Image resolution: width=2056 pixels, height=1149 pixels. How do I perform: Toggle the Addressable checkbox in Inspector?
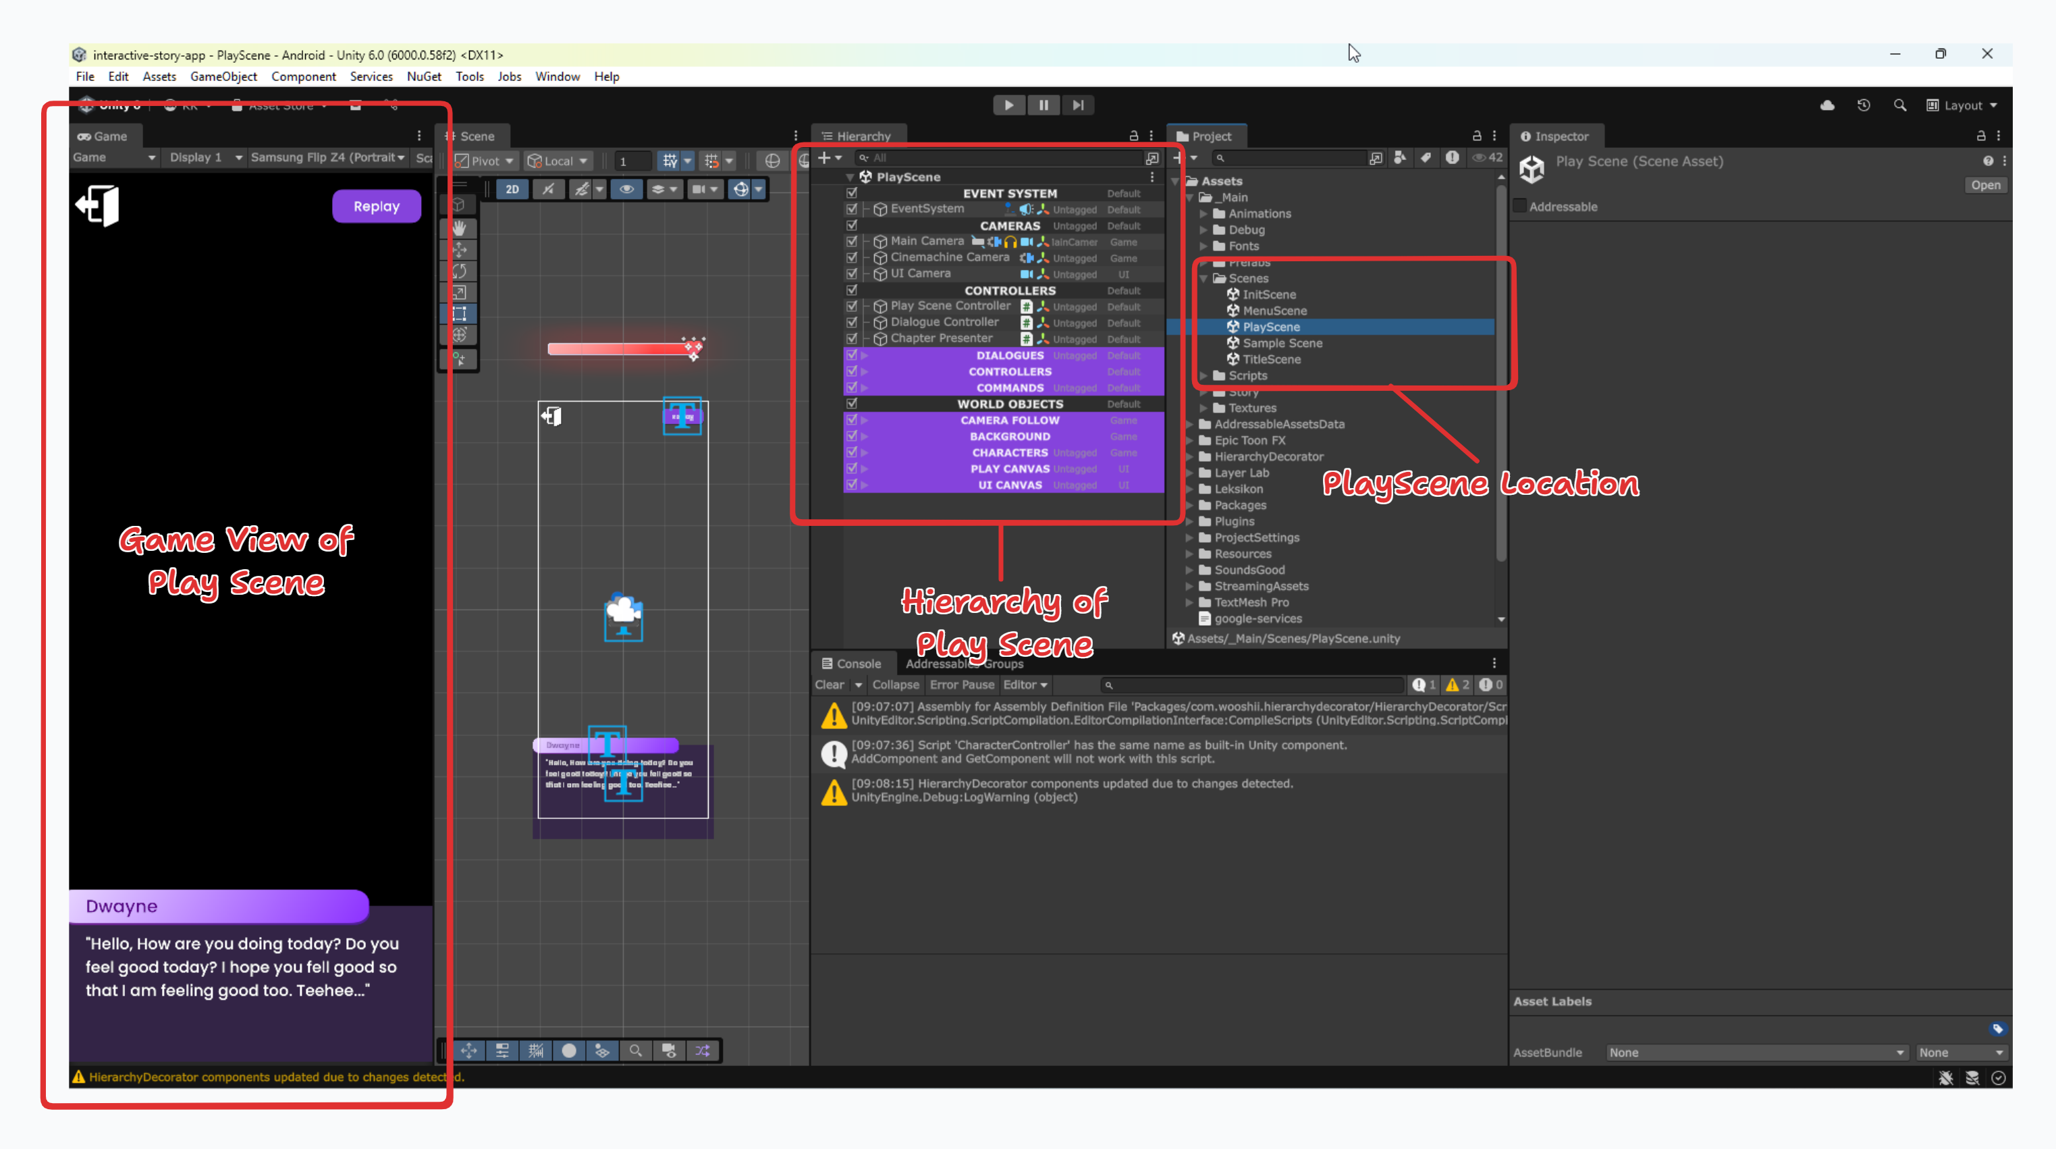[1521, 207]
